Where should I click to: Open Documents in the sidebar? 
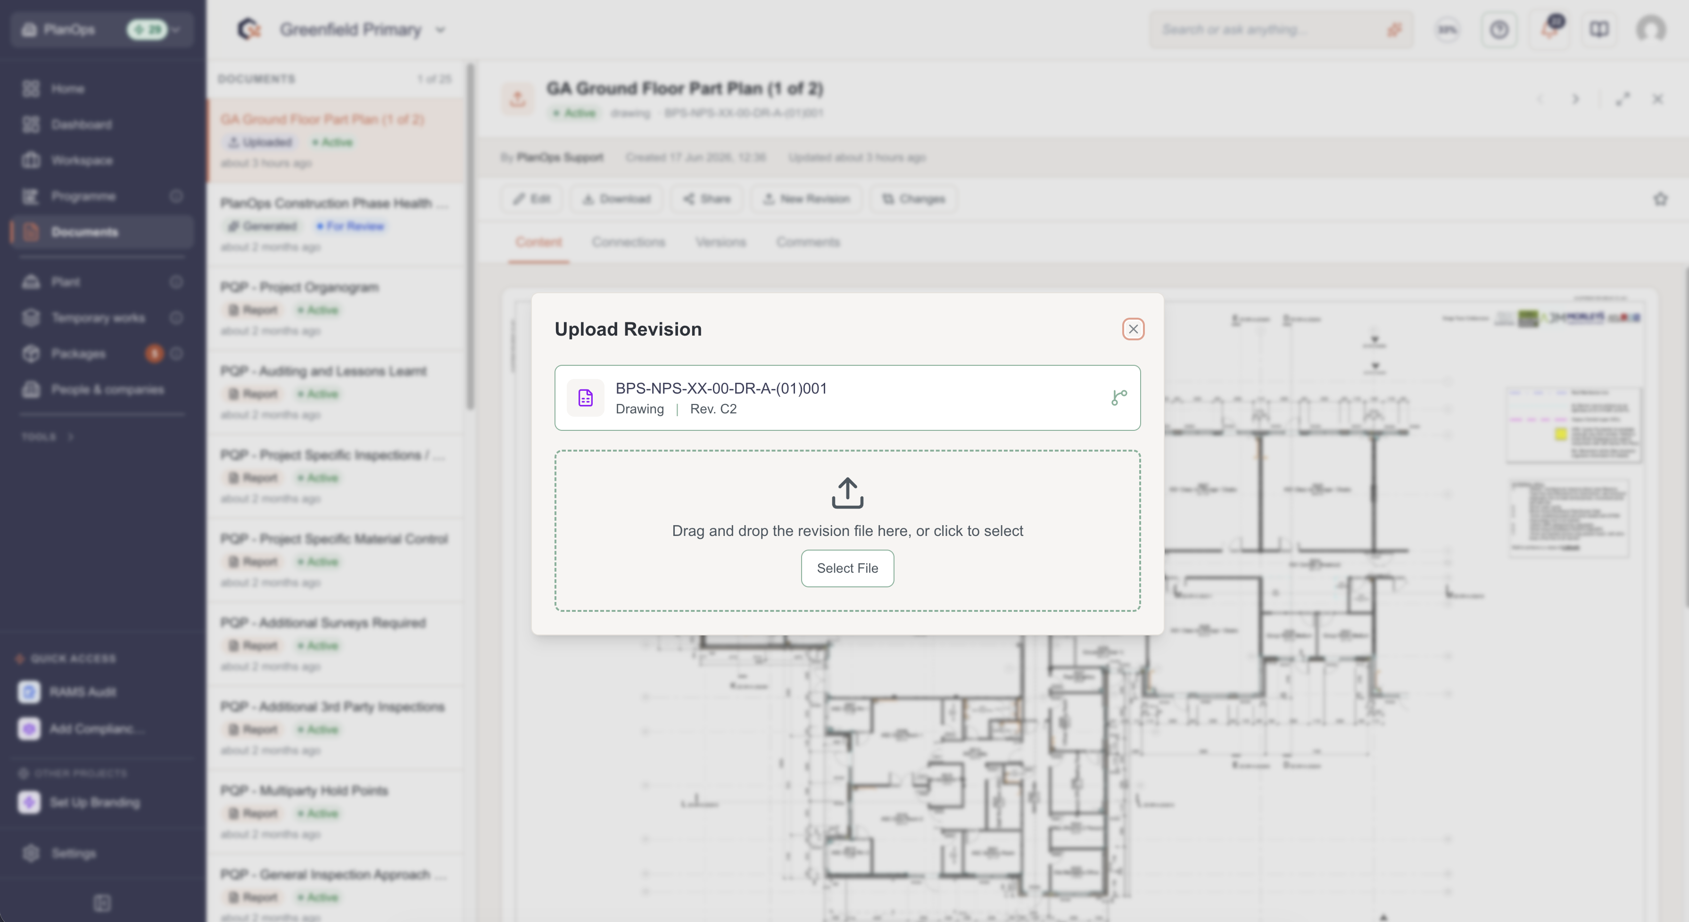pyautogui.click(x=102, y=232)
